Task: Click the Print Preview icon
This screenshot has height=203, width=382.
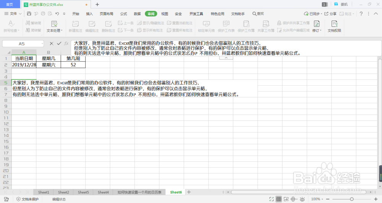Action: click(50, 14)
